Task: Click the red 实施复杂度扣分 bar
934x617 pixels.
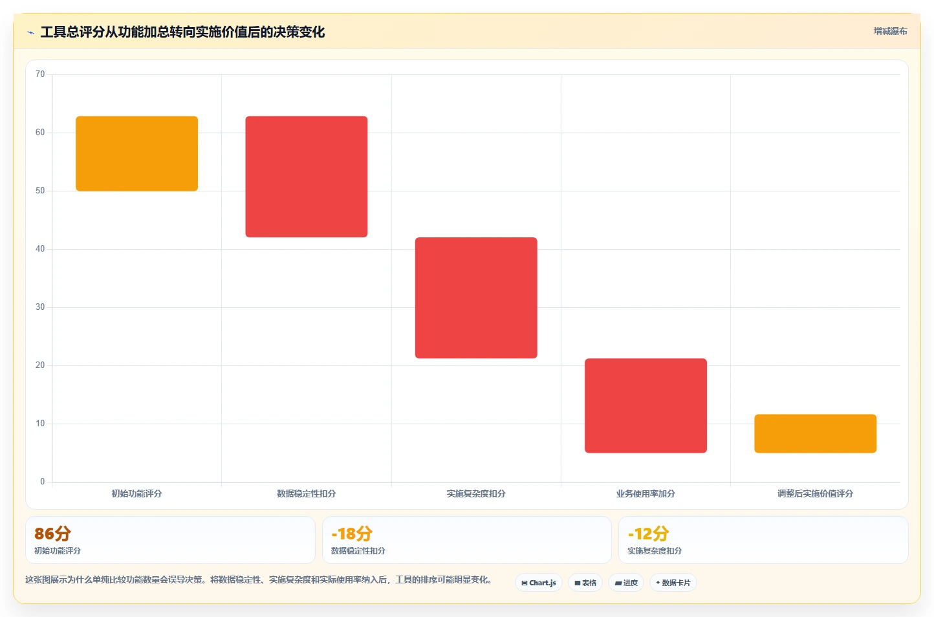Action: (x=476, y=298)
